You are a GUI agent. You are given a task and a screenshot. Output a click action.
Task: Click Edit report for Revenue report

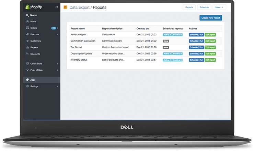point(210,35)
